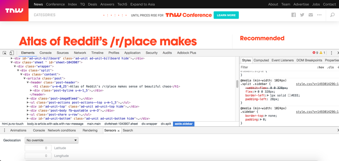Collapse the article post node
Viewport: 339px width, 161px height.
coord(24,79)
